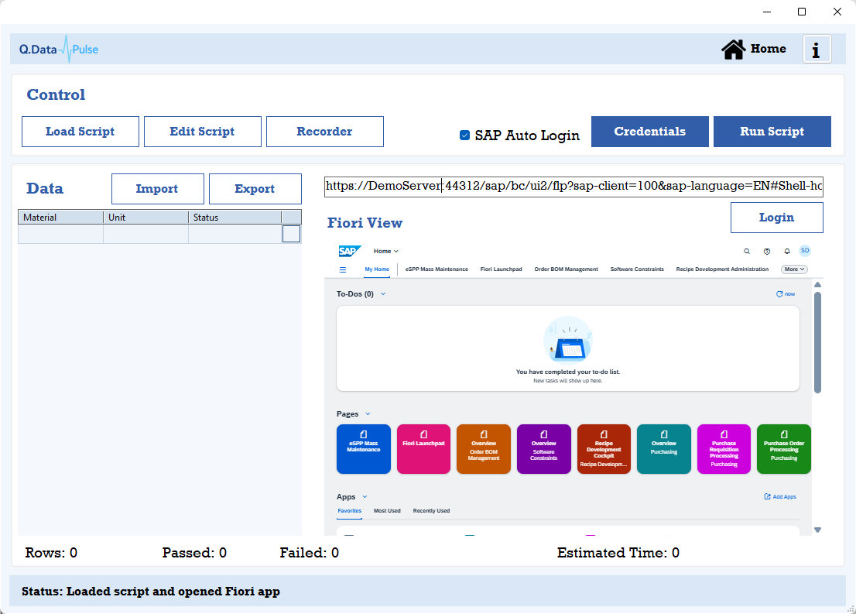This screenshot has height=614, width=856.
Task: Click the Import data button
Action: click(158, 189)
